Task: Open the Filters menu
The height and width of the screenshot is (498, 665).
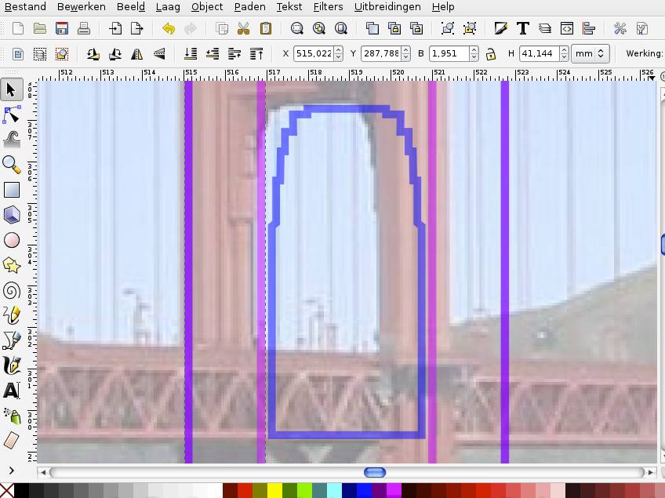Action: coord(329,7)
